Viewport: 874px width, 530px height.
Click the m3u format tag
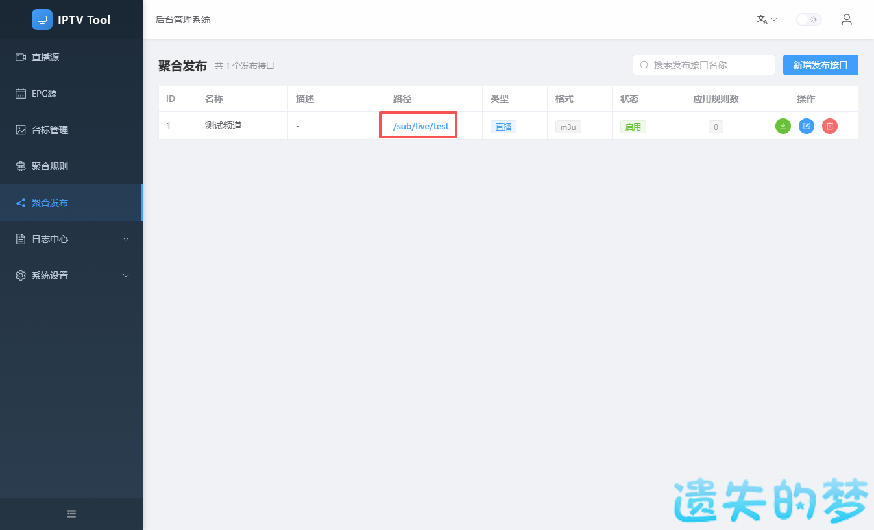click(568, 127)
